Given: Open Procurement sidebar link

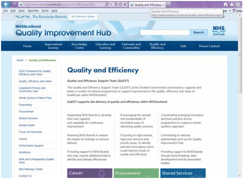Looking at the screenshot, I should (26, 111).
